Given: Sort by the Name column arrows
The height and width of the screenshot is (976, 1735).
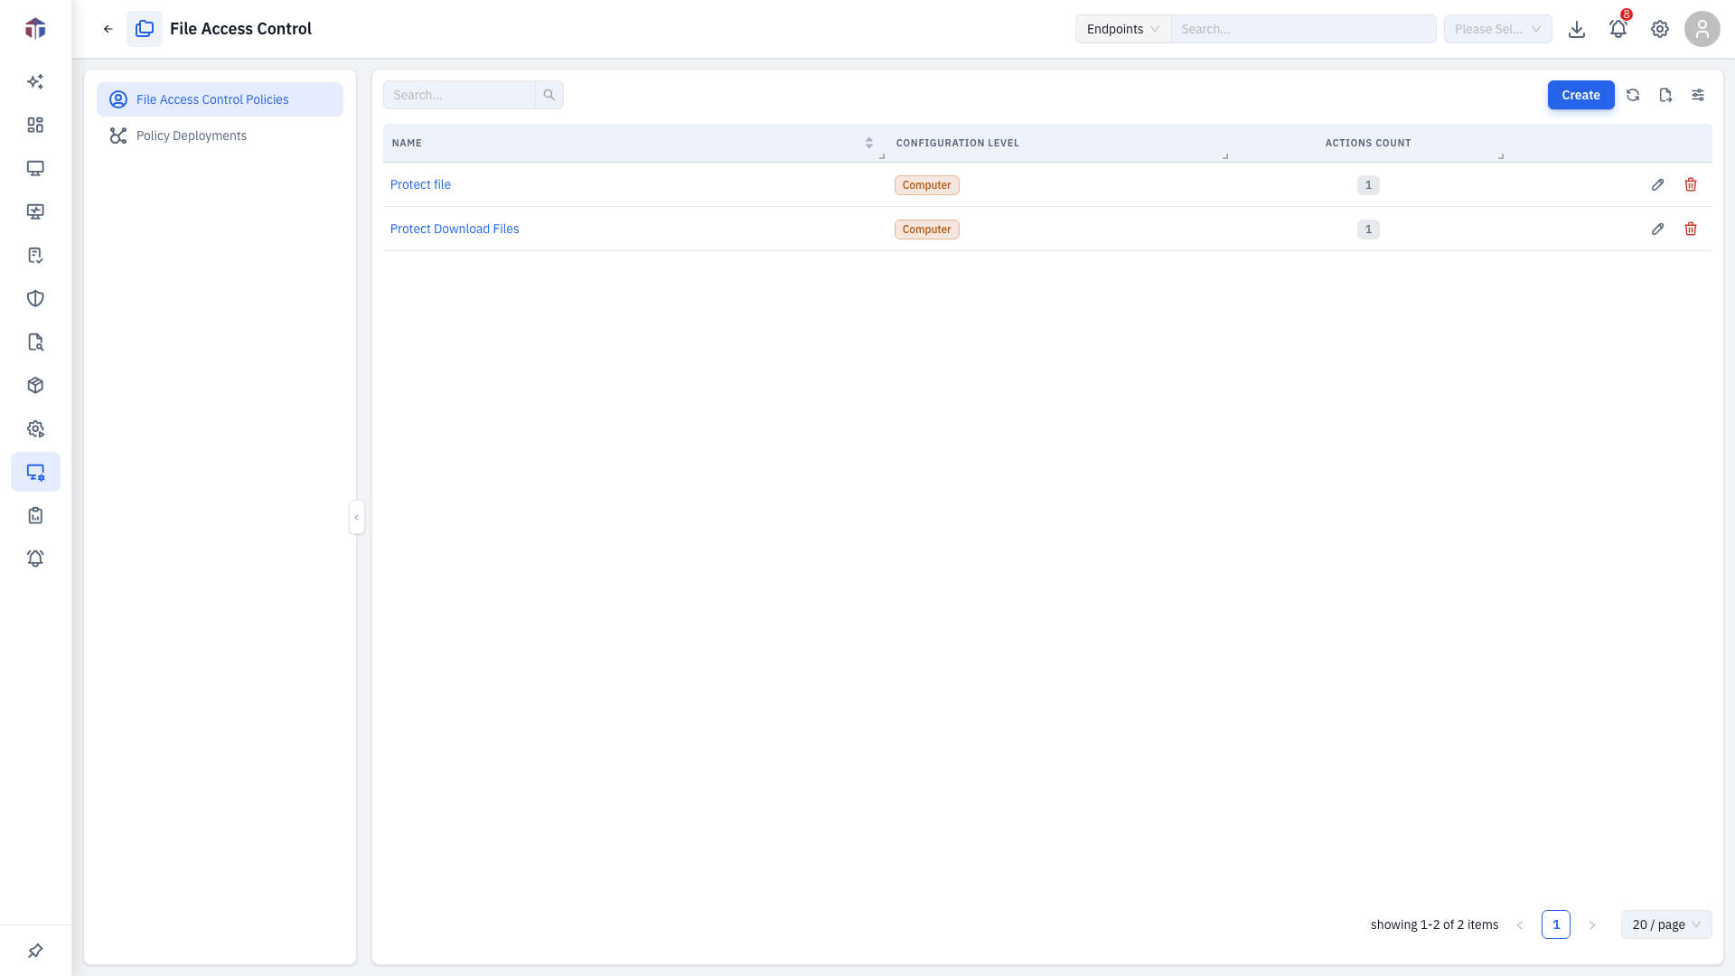Looking at the screenshot, I should 869,143.
